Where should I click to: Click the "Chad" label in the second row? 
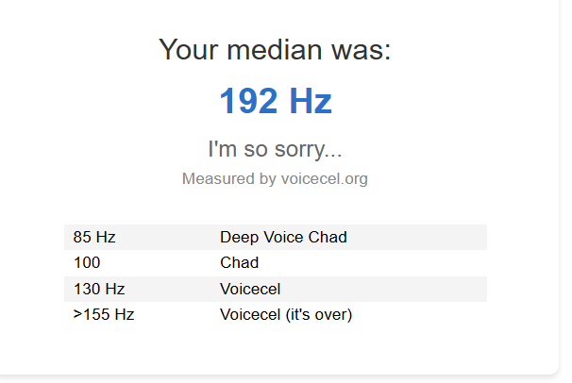pos(239,262)
